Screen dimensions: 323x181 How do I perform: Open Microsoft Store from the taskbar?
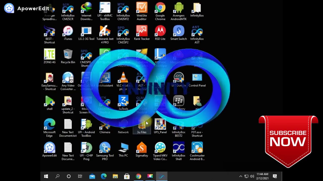[127, 176]
